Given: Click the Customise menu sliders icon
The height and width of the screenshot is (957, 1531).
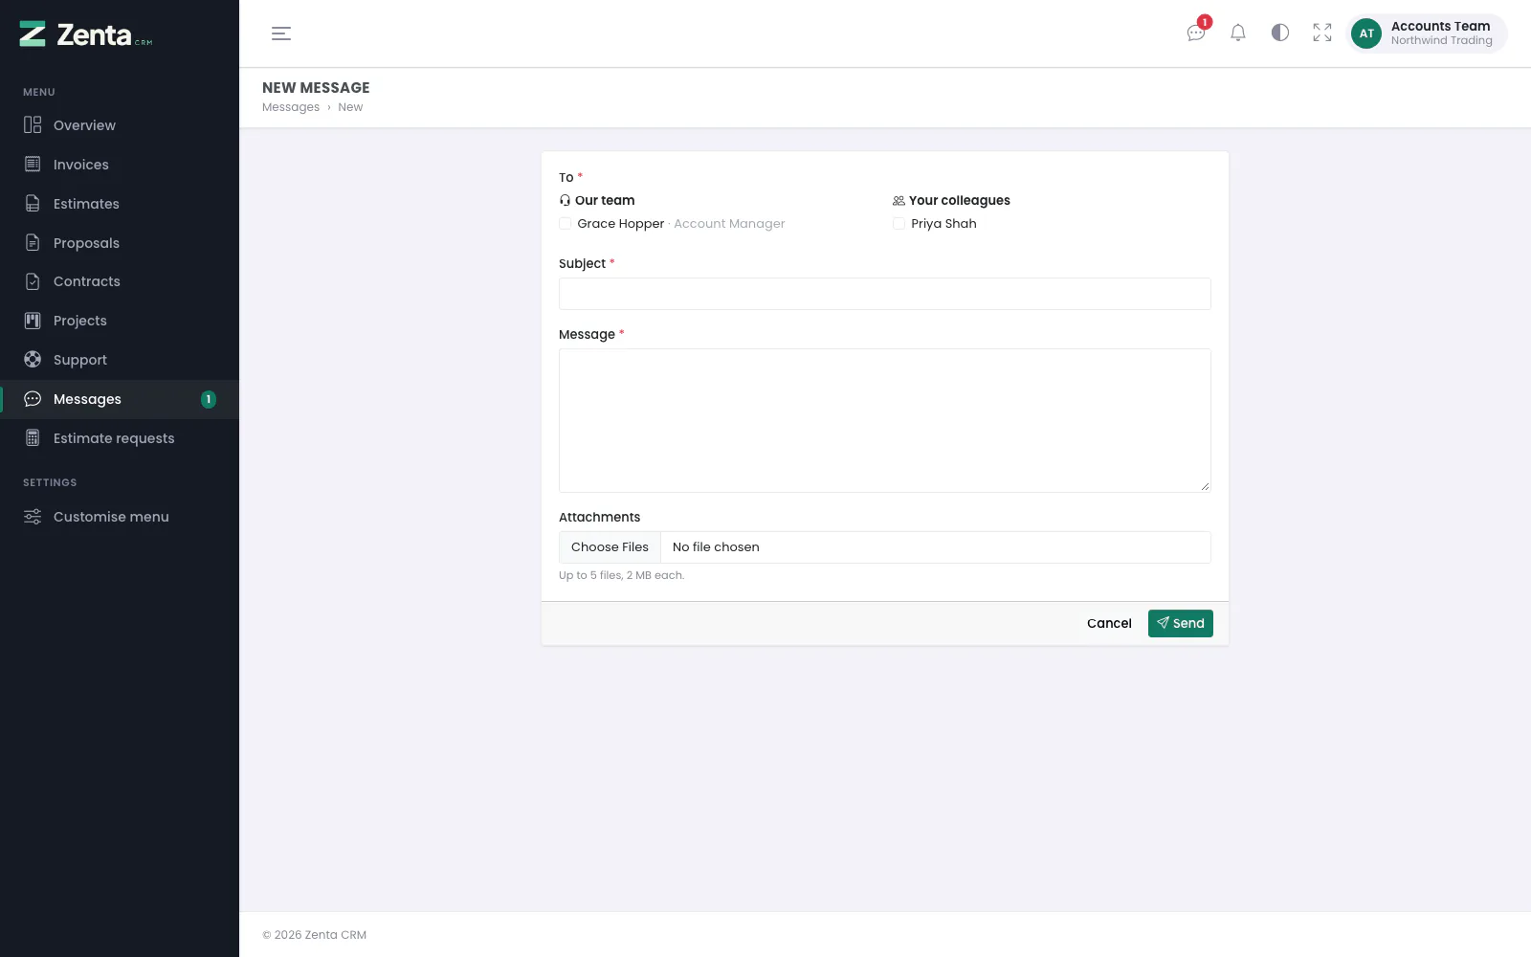Looking at the screenshot, I should click(33, 517).
